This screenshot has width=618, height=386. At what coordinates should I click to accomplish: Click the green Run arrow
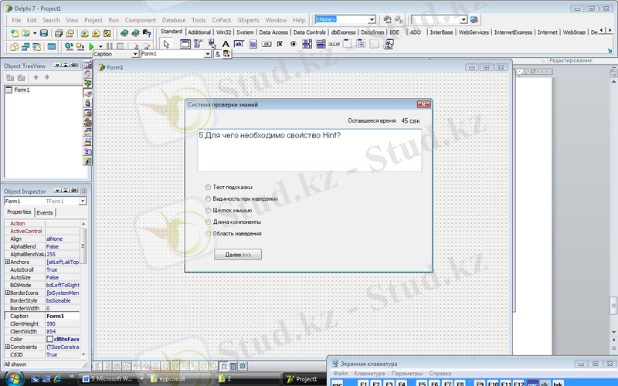coord(91,46)
